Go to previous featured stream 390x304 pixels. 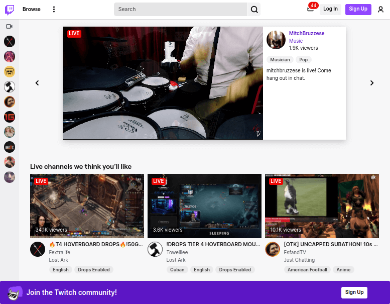(37, 83)
